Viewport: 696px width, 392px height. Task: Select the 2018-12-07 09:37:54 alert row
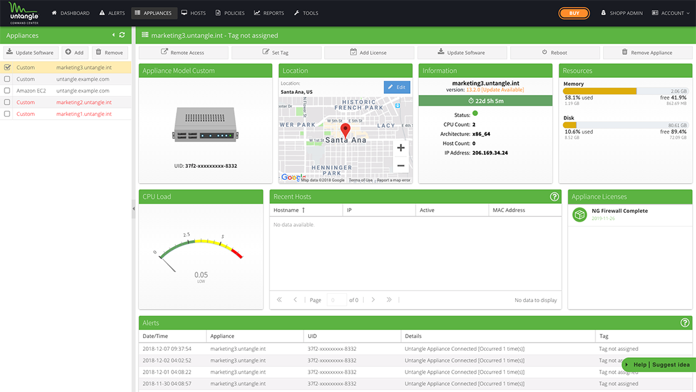click(x=416, y=349)
